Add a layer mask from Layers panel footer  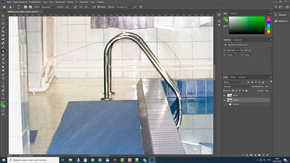point(251,155)
